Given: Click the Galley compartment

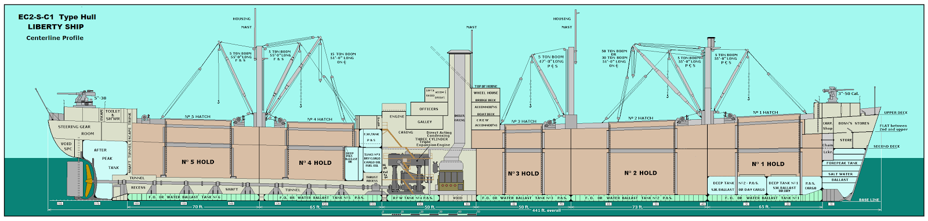Looking at the screenshot, I should [x=425, y=122].
